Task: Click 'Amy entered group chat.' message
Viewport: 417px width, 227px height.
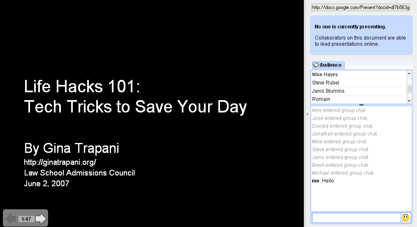Action: [x=339, y=110]
